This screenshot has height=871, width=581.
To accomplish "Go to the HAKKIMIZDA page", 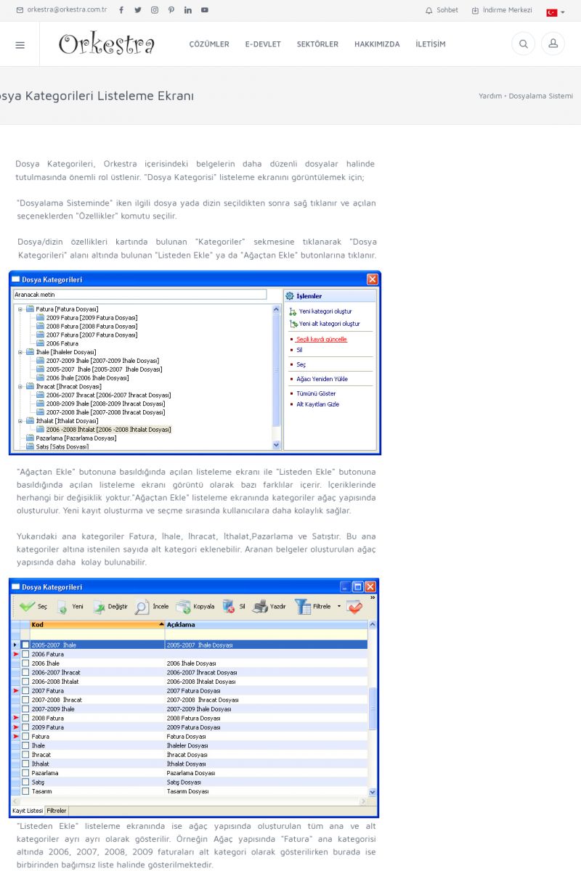I will 377,44.
